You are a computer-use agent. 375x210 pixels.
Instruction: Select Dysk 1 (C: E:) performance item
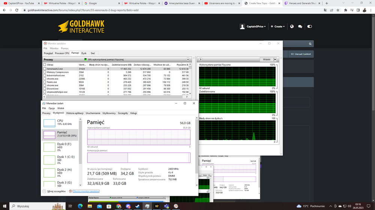pyautogui.click(x=60, y=160)
